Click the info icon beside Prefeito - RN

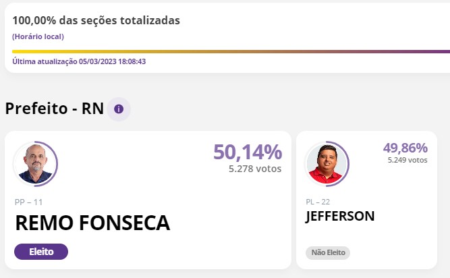coord(119,109)
